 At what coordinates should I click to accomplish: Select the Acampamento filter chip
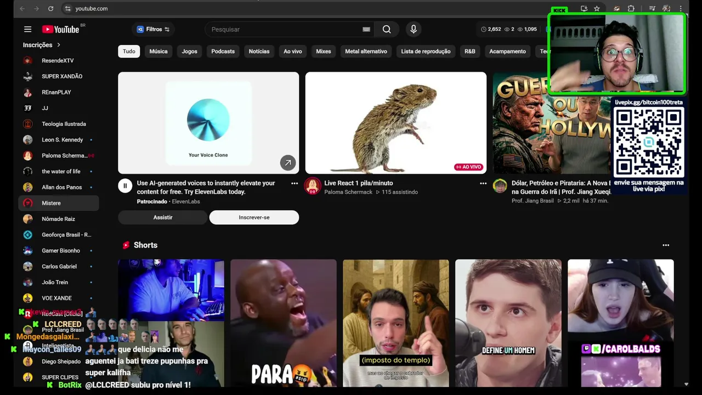pos(507,52)
